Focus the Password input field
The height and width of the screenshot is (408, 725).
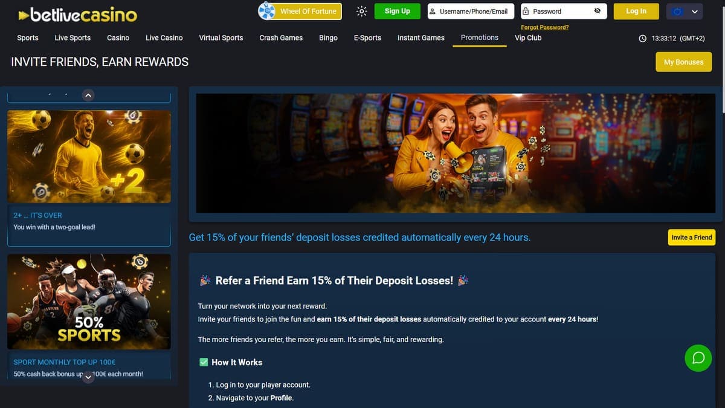(564, 11)
